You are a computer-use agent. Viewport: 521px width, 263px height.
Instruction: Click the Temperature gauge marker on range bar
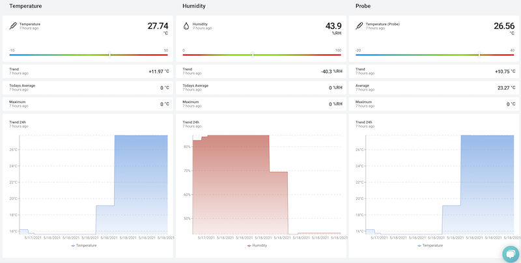click(x=109, y=55)
